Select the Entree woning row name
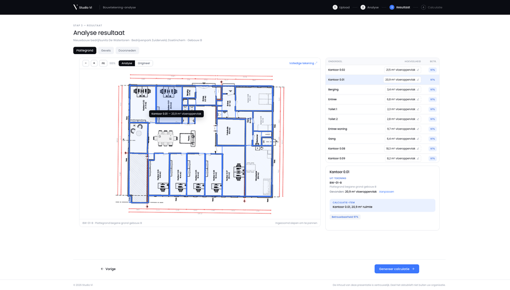 tap(338, 129)
